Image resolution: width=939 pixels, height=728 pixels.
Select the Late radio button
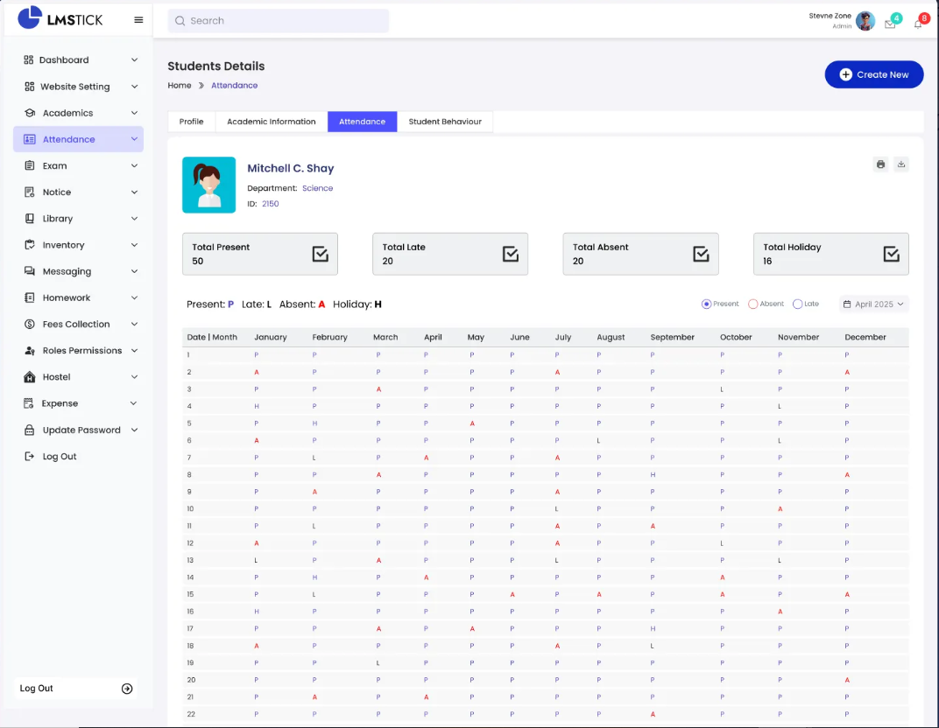(797, 304)
